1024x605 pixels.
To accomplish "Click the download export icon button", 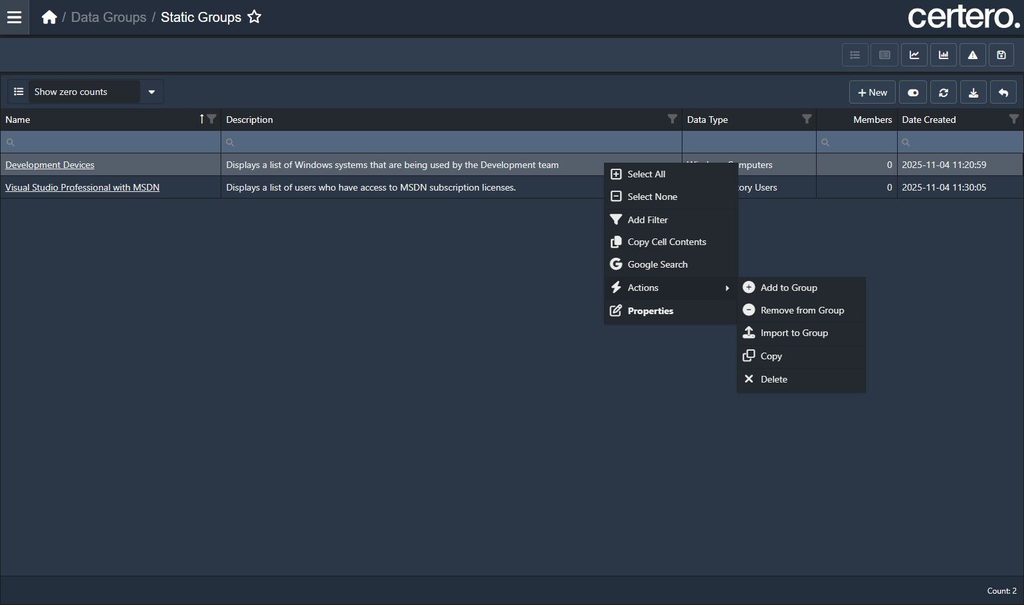I will (x=973, y=92).
